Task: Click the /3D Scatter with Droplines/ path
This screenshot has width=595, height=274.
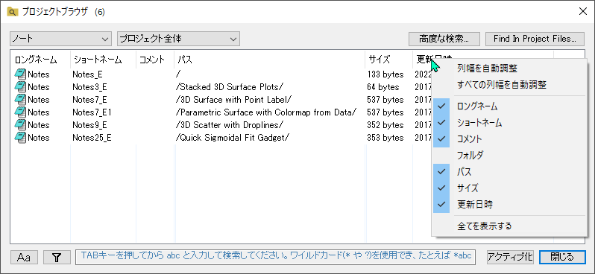Action: click(230, 124)
